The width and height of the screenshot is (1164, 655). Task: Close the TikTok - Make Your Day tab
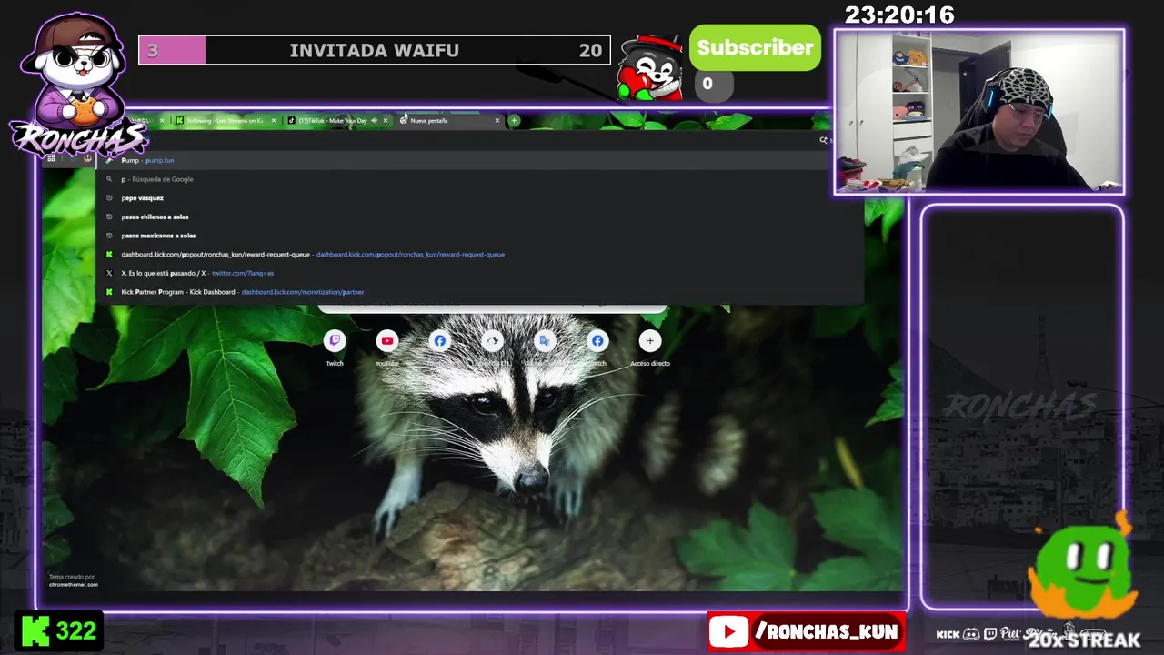click(386, 120)
